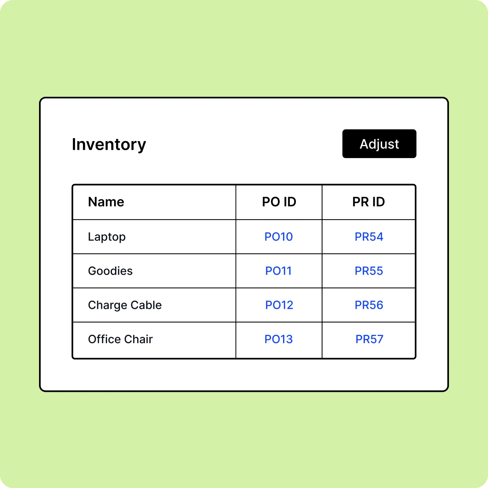Image resolution: width=488 pixels, height=488 pixels.
Task: Open purchase order PO12 link
Action: [x=279, y=305]
